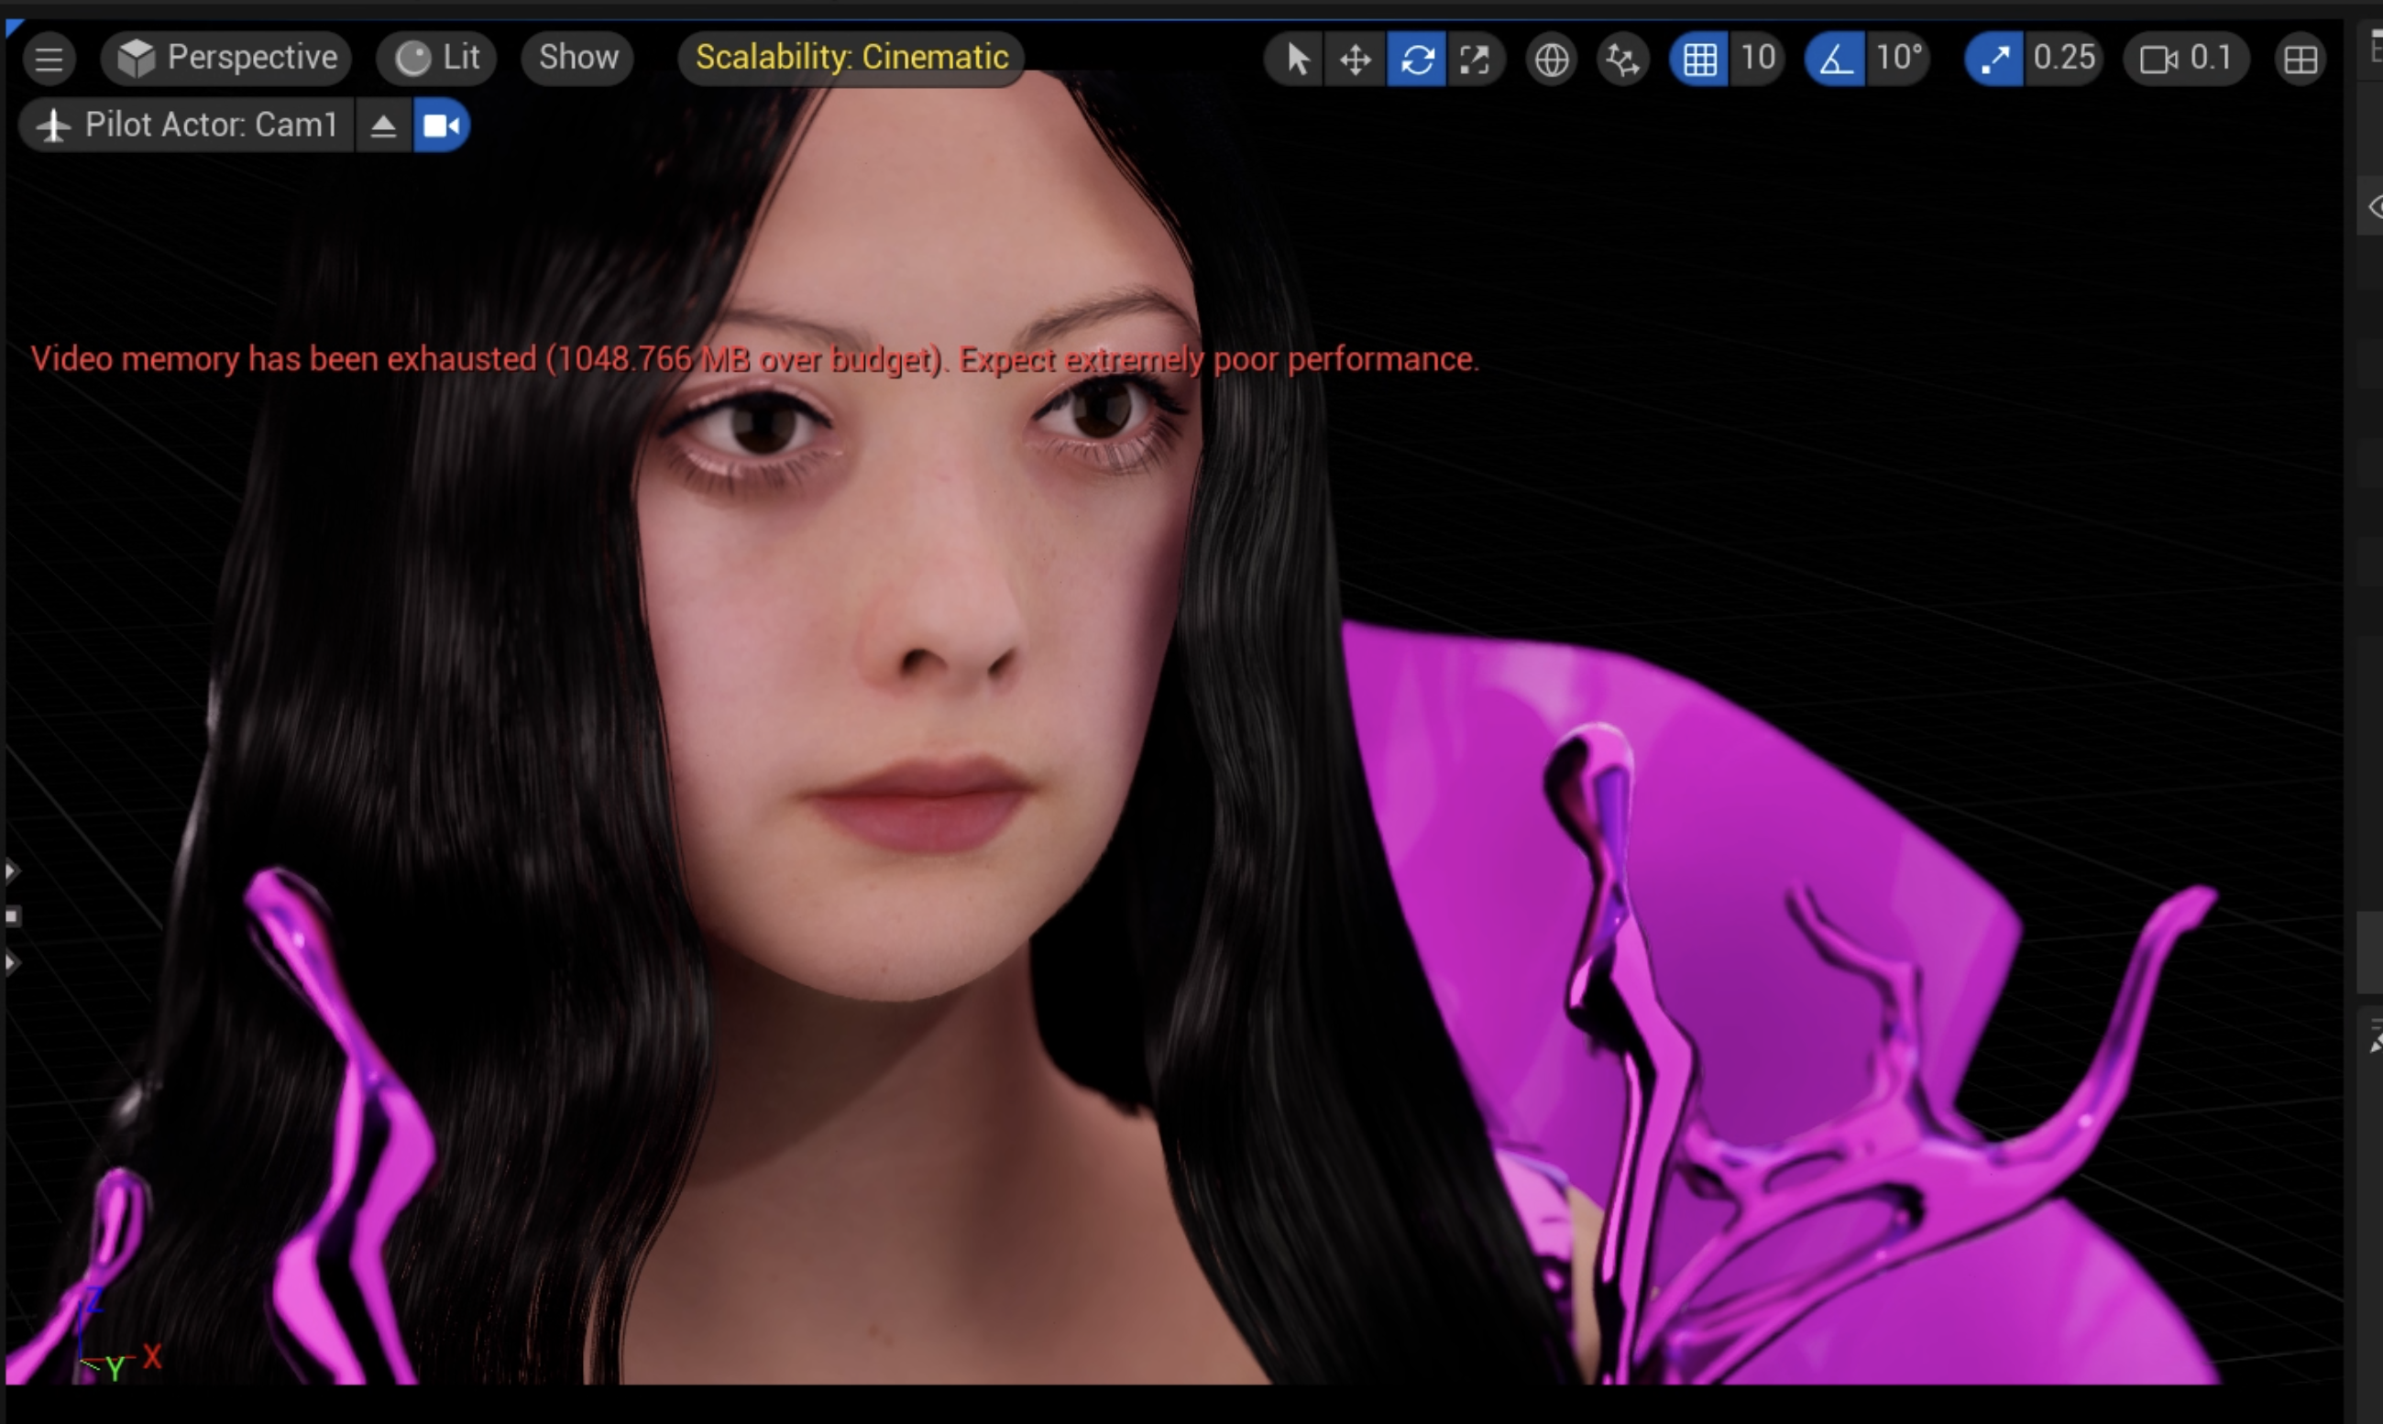Choose the Rotate tool

pyautogui.click(x=1417, y=60)
